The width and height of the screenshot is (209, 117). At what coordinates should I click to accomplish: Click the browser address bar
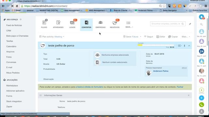point(93,6)
